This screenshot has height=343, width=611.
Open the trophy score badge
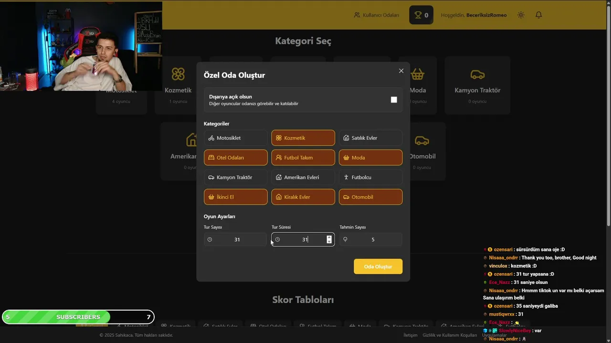click(x=421, y=15)
